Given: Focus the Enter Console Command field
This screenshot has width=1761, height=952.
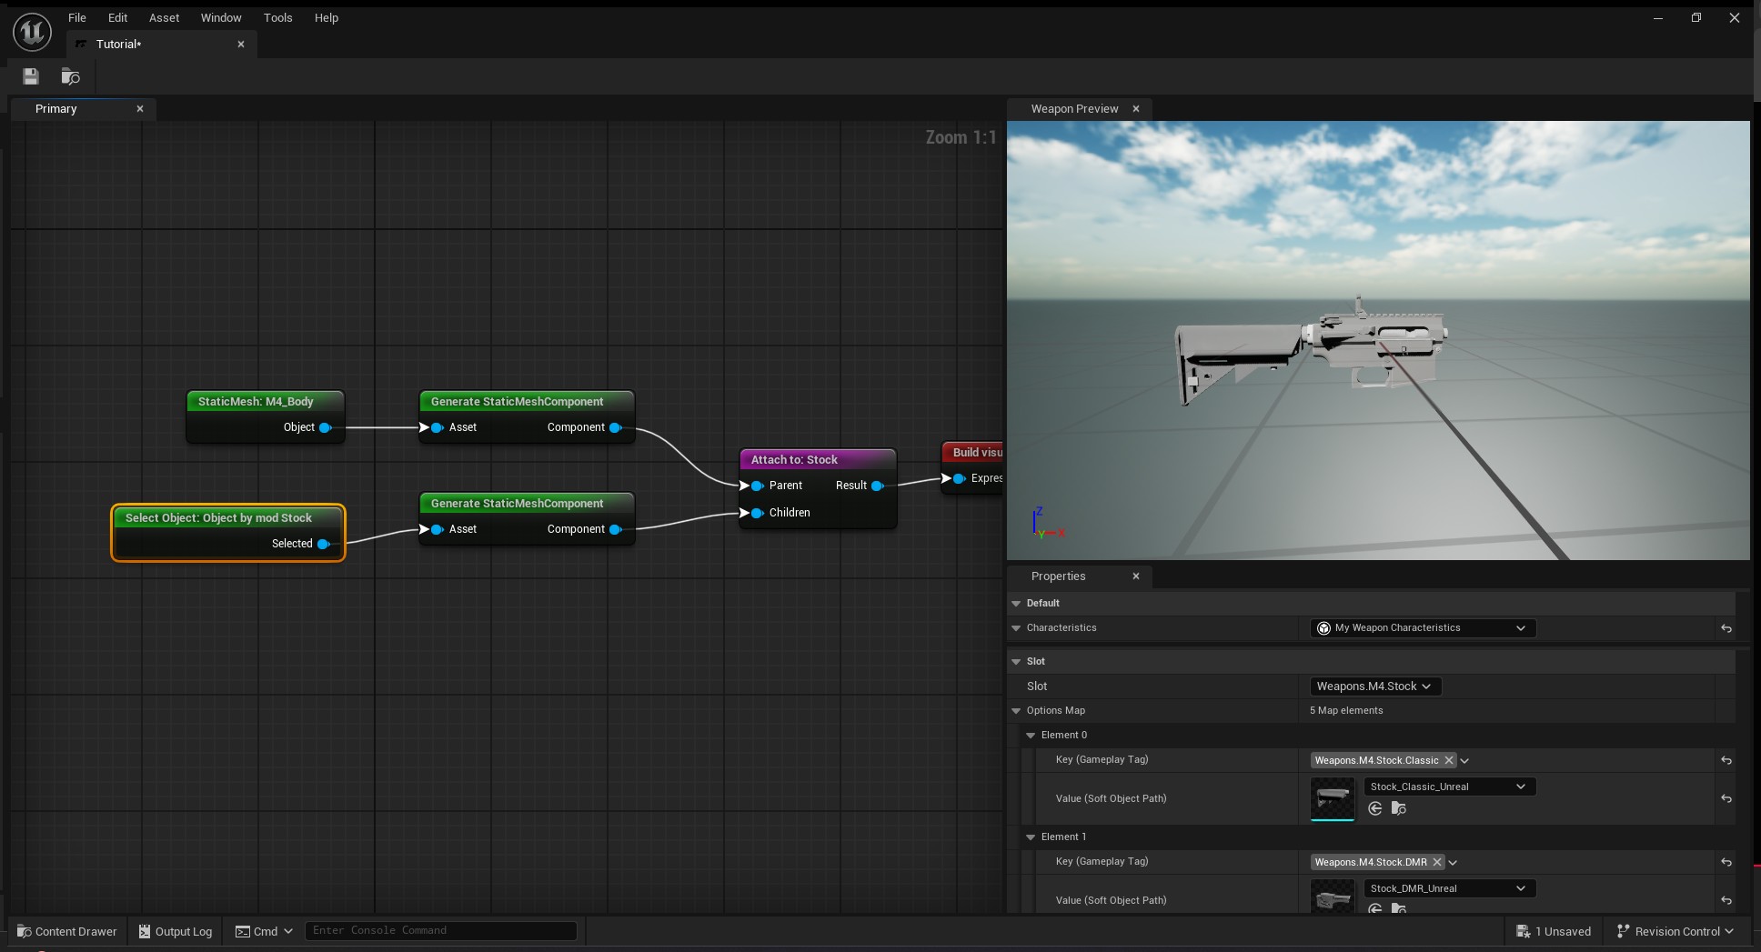Looking at the screenshot, I should coord(441,930).
